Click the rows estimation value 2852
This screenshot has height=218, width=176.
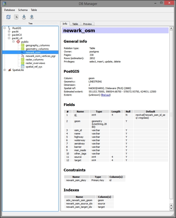92,58
